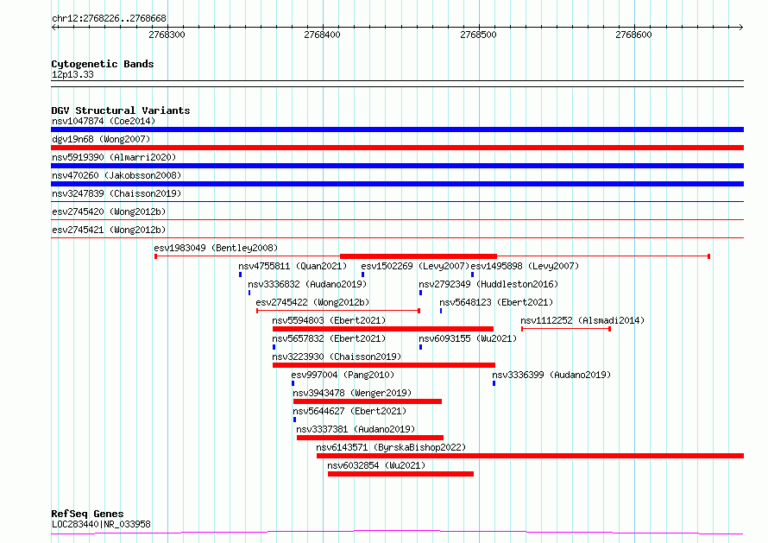Screen dimensions: 768x543
Task: Click esv997004 (Pang2010) label
Action: [x=343, y=375]
